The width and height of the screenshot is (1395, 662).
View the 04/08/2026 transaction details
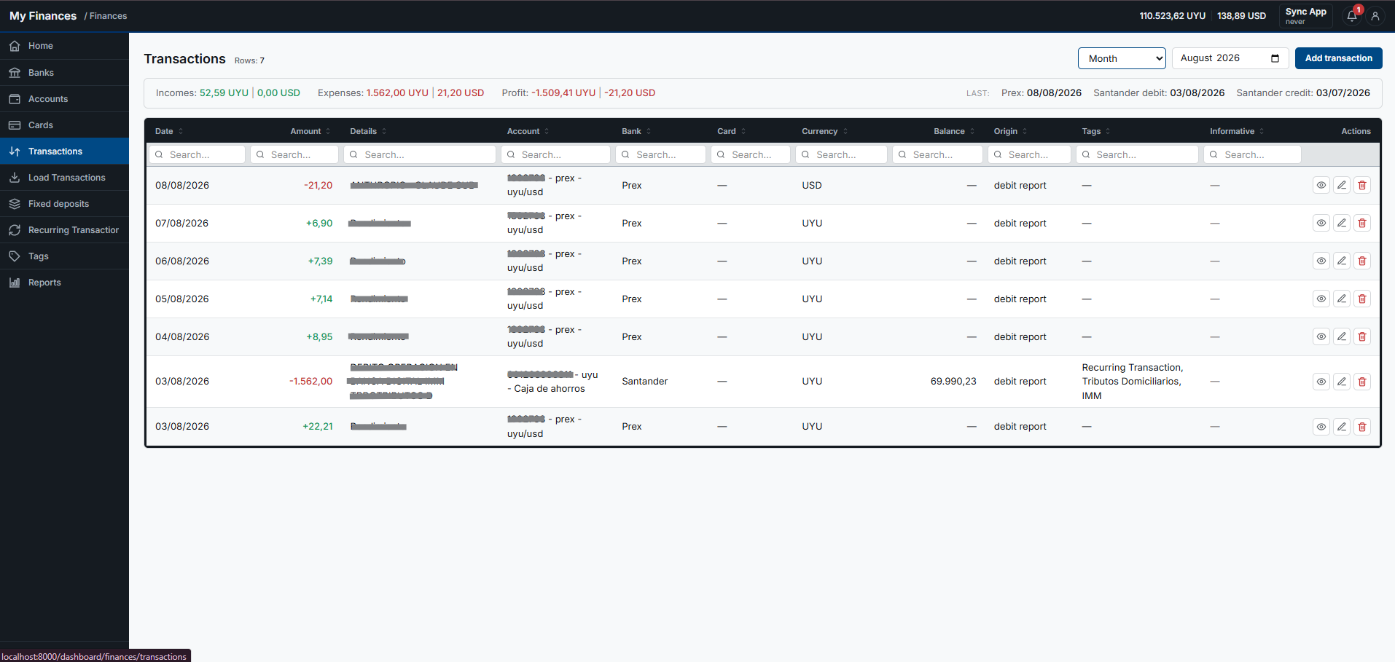(x=1321, y=336)
